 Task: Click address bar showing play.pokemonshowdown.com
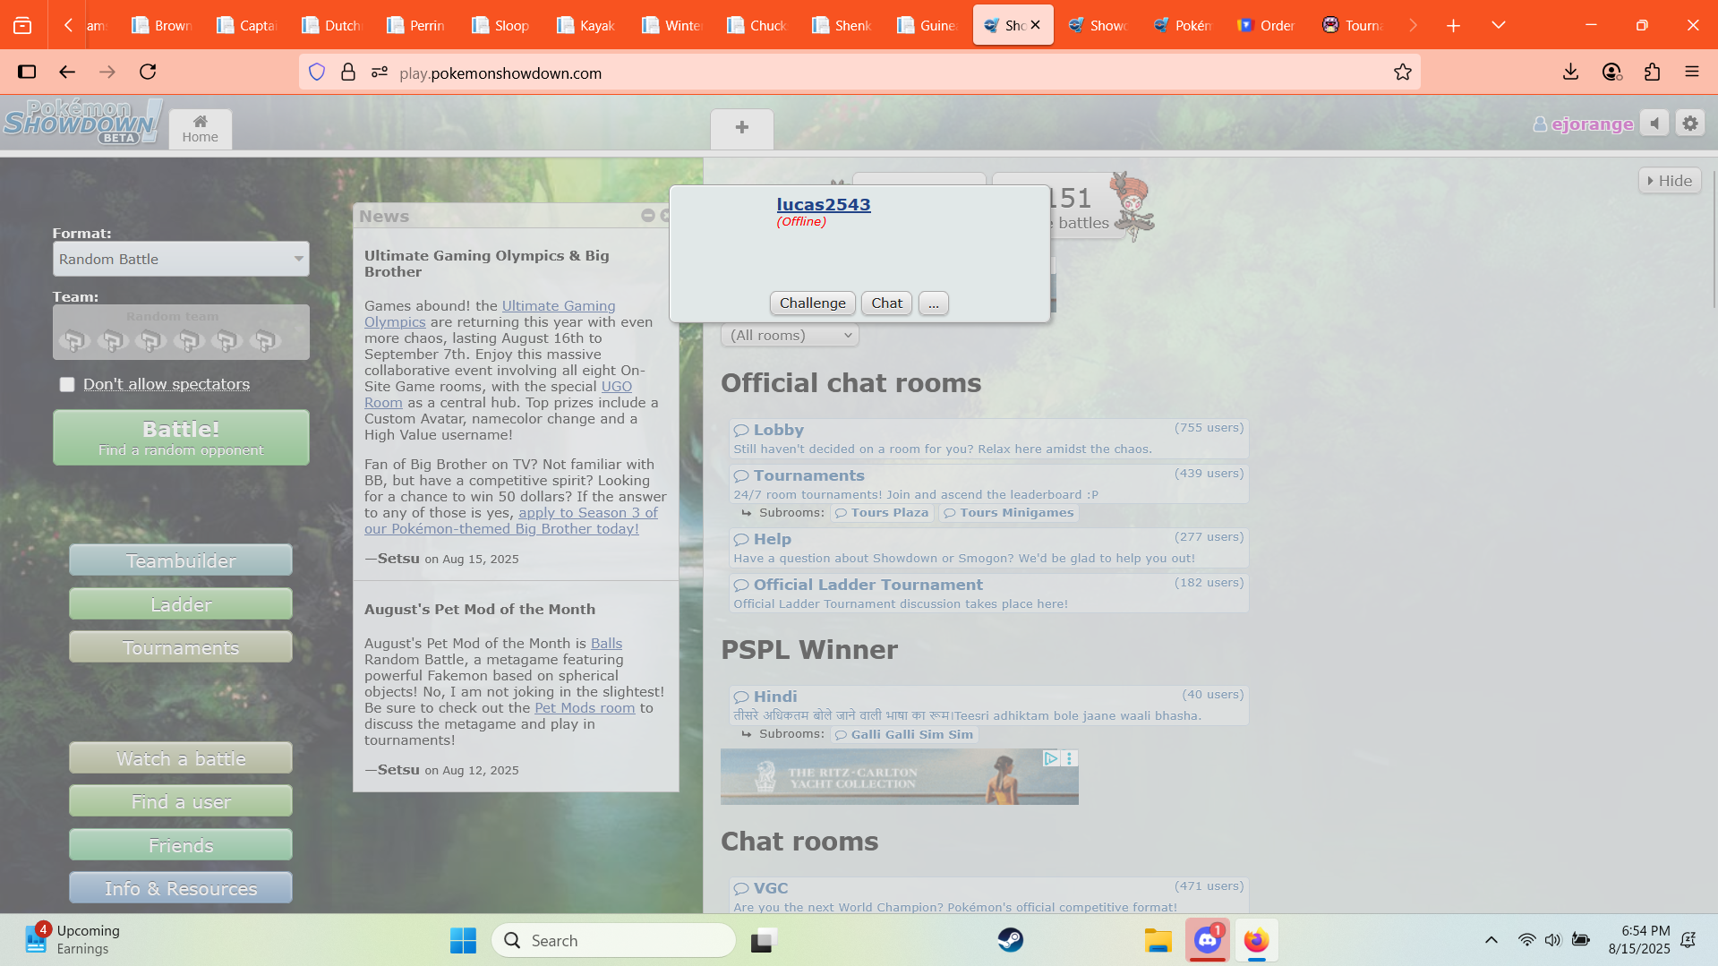tap(859, 73)
